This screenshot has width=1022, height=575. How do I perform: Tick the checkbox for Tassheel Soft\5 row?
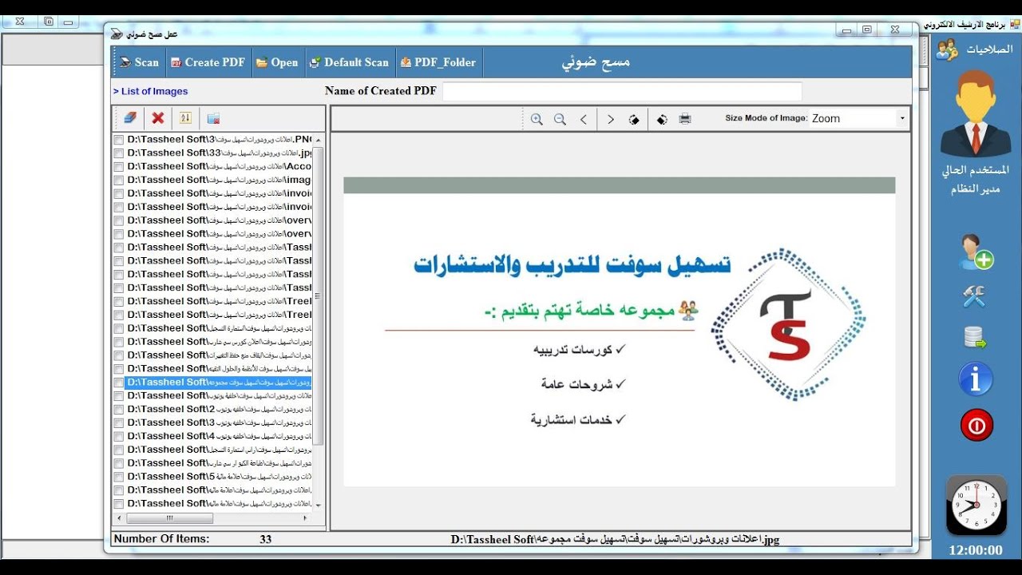tap(119, 477)
